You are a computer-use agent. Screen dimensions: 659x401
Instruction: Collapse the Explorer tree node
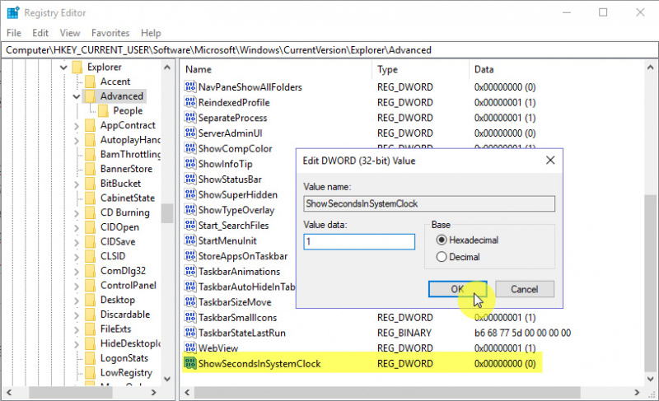(x=63, y=68)
